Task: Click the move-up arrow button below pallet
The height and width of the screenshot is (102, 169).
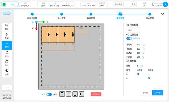Action: (62, 94)
